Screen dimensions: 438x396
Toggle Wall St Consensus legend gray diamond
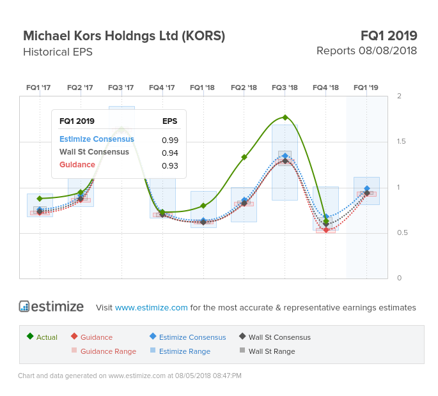coord(242,336)
